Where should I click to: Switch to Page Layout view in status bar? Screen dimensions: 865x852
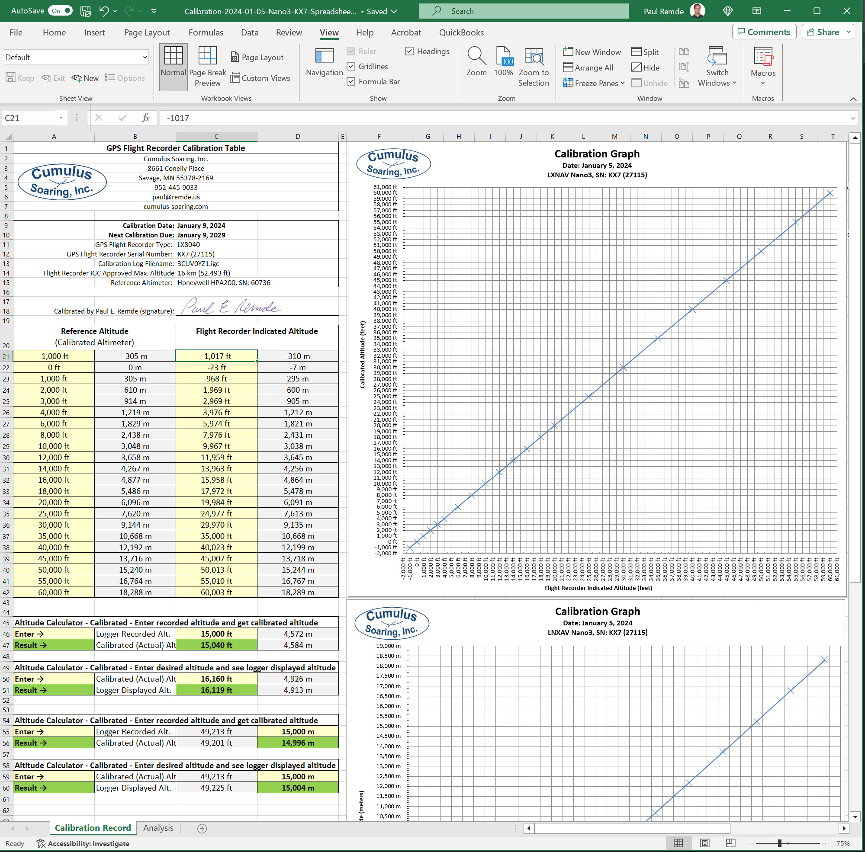(705, 843)
